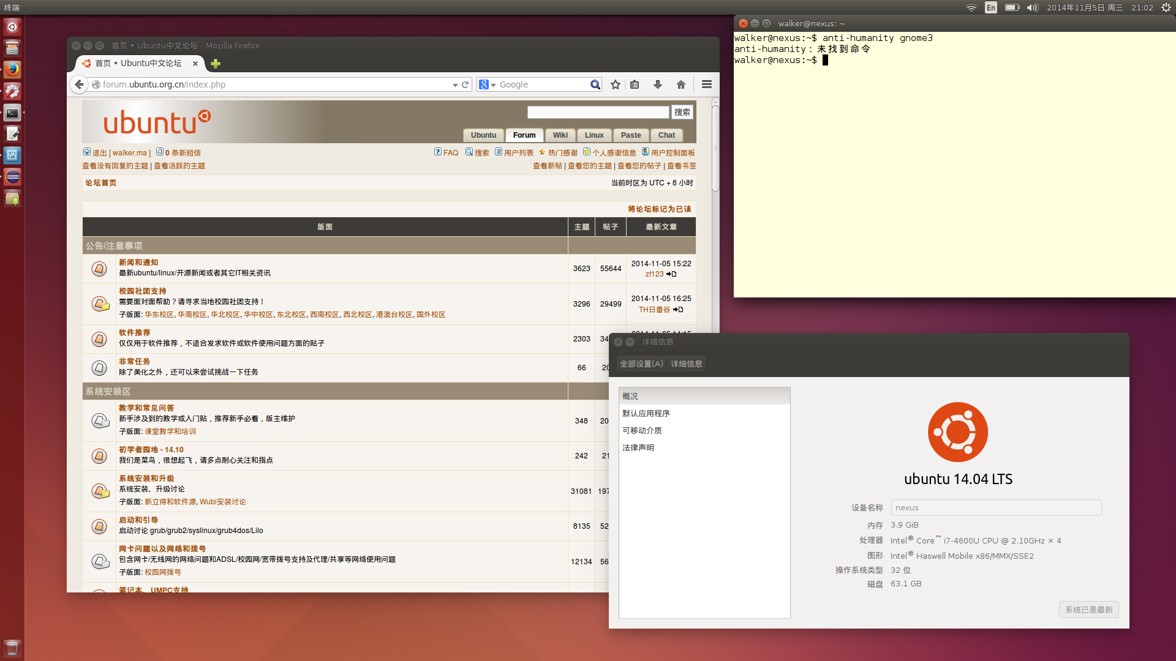Open Firefox downloads arrow
This screenshot has height=661, width=1176.
coord(658,84)
